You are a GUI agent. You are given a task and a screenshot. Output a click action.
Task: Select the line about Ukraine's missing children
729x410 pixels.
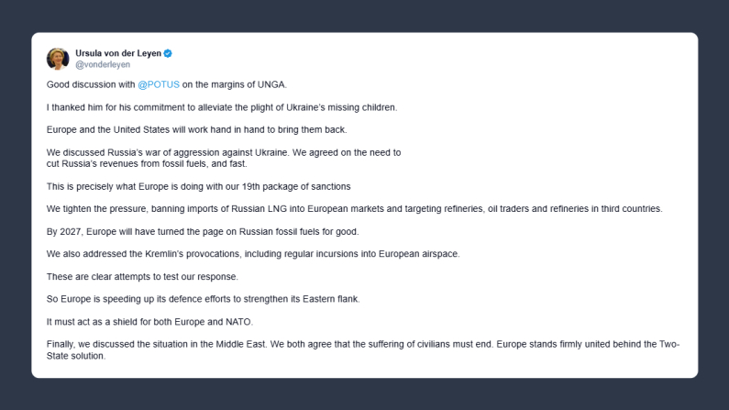click(x=222, y=107)
